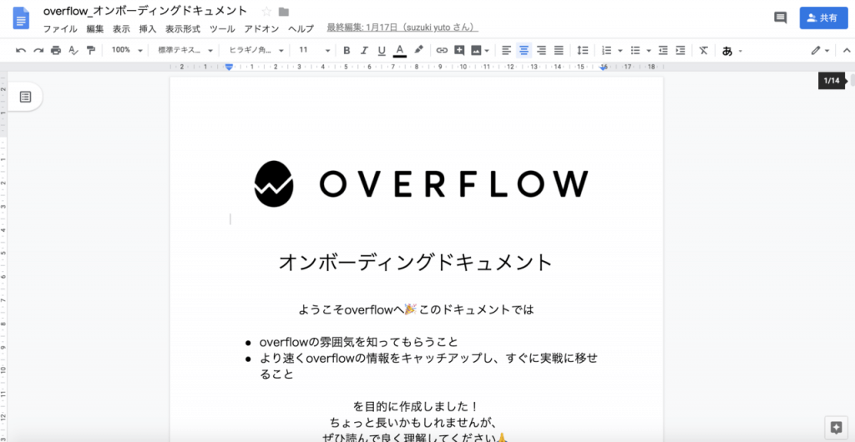The width and height of the screenshot is (855, 442).
Task: Open the Google Docs home icon
Action: tap(21, 18)
